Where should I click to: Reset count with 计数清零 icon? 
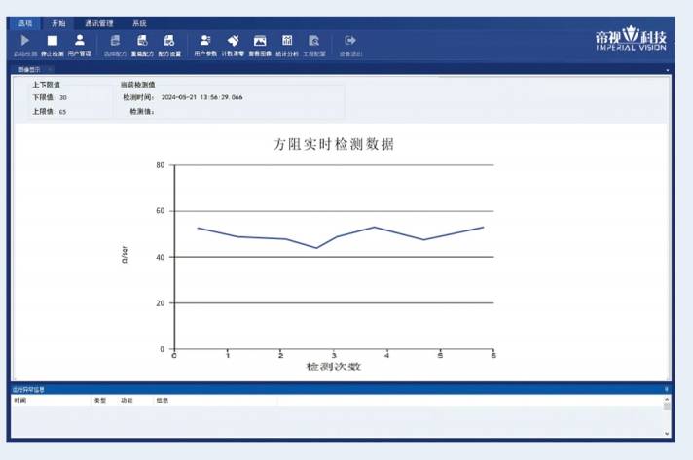pyautogui.click(x=233, y=41)
